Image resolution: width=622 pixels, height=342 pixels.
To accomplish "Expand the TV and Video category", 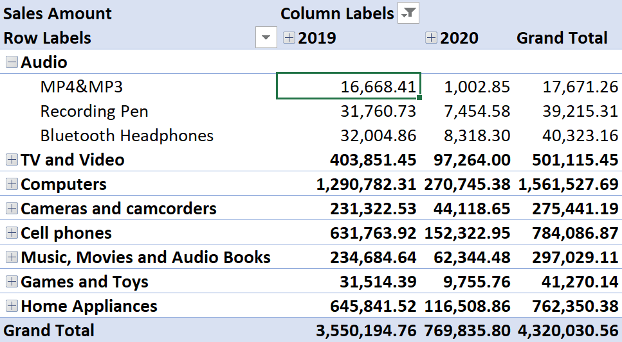I will (x=12, y=160).
